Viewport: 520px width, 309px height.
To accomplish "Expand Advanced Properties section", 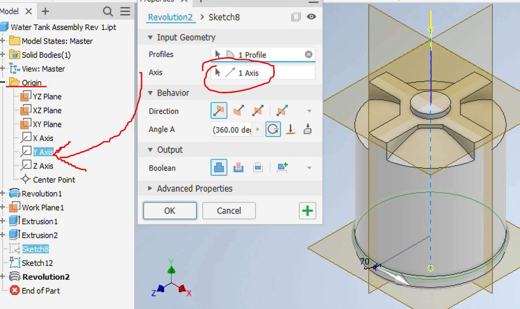I will (150, 188).
